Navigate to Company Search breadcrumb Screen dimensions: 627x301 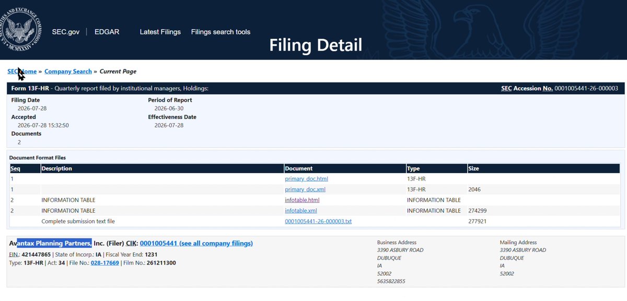pyautogui.click(x=68, y=71)
